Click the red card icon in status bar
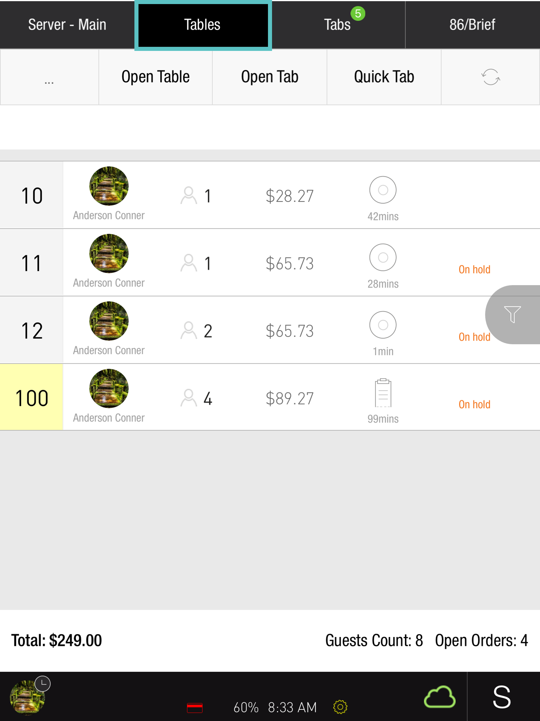 pyautogui.click(x=195, y=708)
